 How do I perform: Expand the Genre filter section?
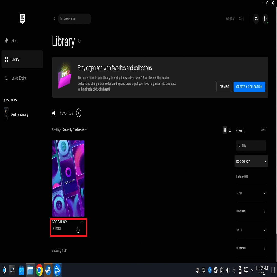251,193
